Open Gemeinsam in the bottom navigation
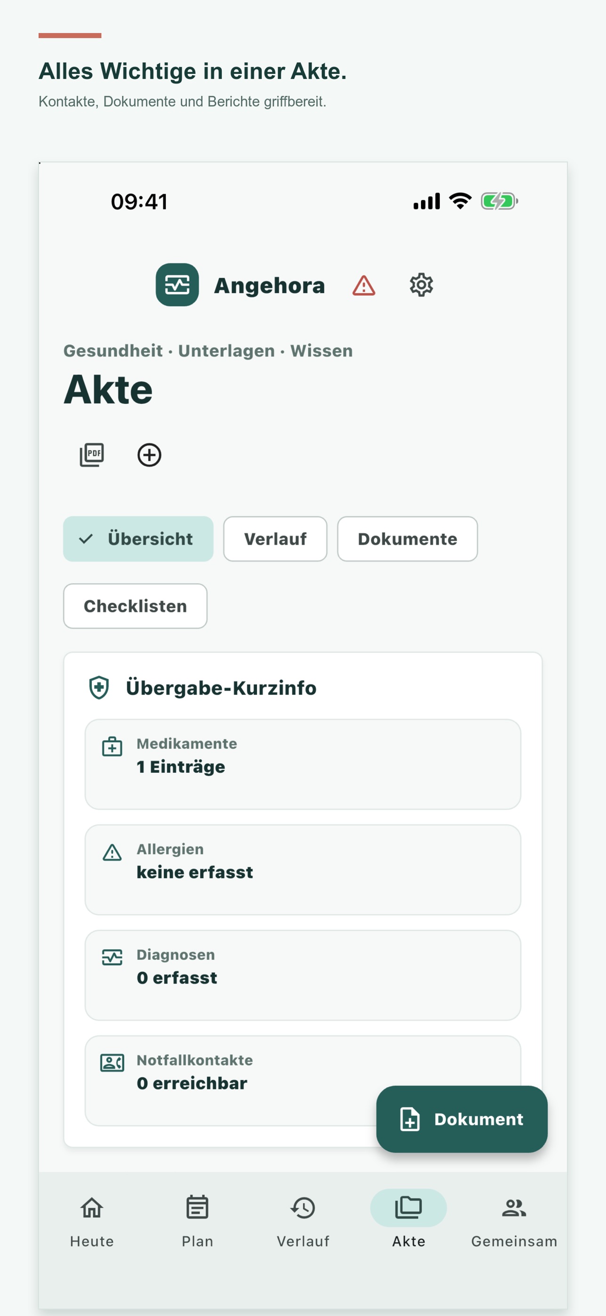 pyautogui.click(x=514, y=1221)
